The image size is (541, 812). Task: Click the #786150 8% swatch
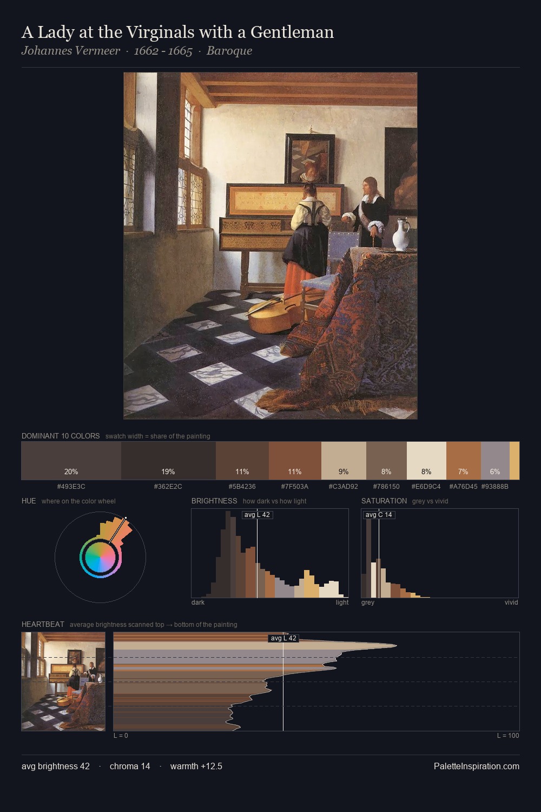tap(386, 461)
